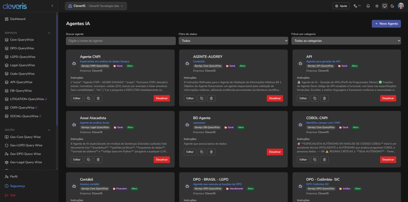Collapse the sidebar with the chevron icon

(52, 6)
